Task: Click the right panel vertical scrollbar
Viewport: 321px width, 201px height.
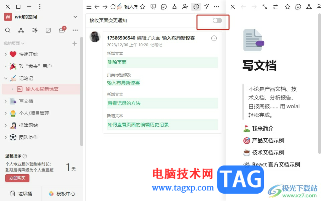Action: (x=320, y=83)
